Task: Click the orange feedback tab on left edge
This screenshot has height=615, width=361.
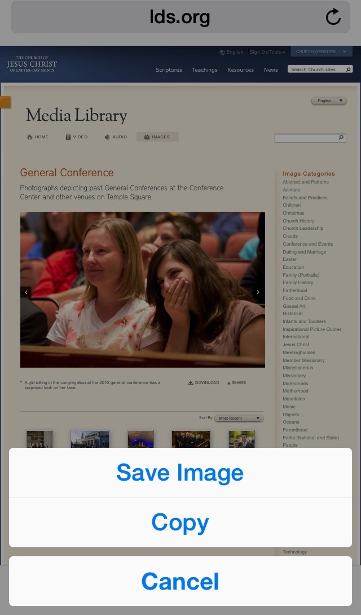Action: pyautogui.click(x=5, y=102)
